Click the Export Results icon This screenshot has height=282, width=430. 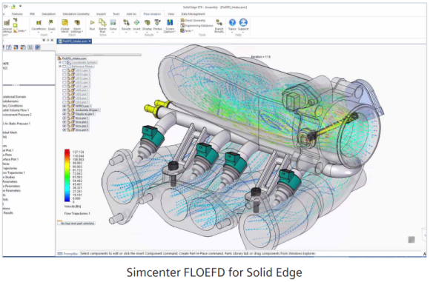(219, 22)
